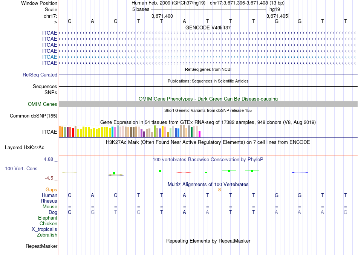Click the Dog alignment row label
The image size is (358, 255).
point(53,212)
